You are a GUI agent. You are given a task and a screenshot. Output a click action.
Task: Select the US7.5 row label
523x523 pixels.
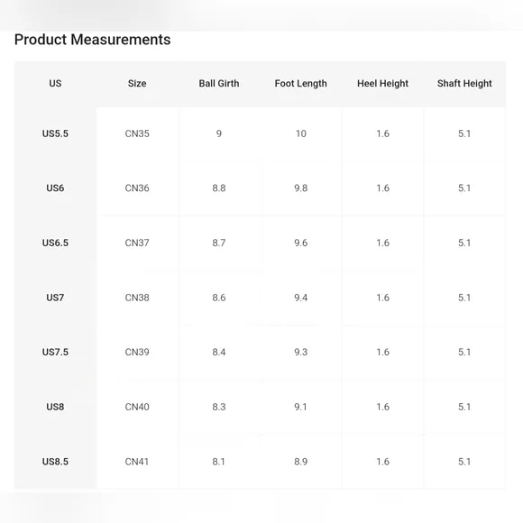coord(55,353)
